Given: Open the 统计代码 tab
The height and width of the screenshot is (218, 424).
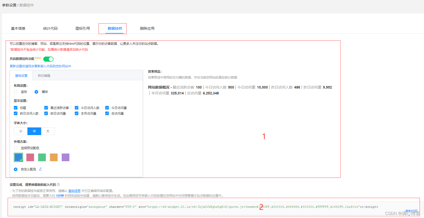Looking at the screenshot, I should (50, 28).
